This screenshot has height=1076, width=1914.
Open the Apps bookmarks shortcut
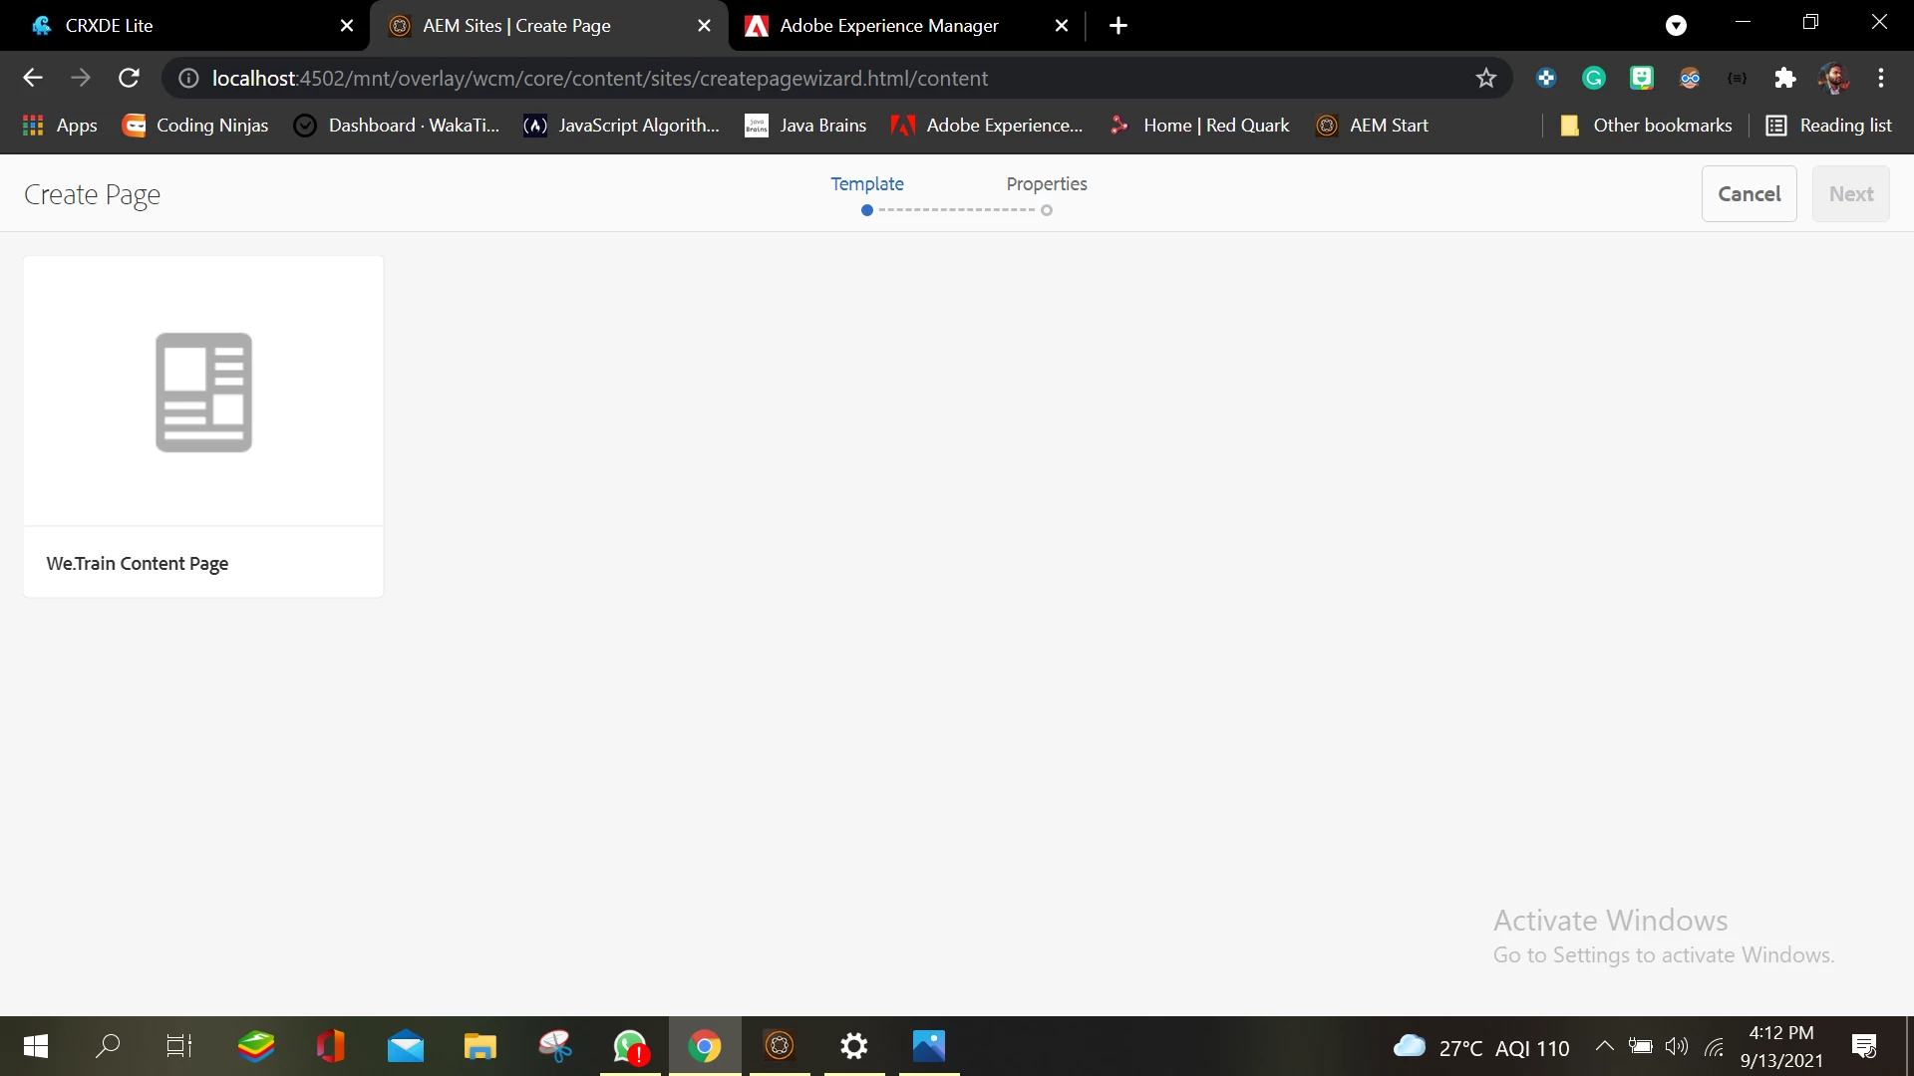(x=60, y=126)
